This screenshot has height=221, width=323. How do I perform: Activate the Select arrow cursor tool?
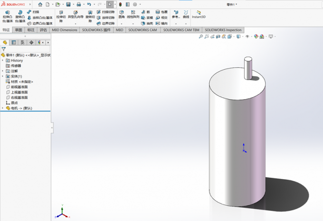coord(110,4)
